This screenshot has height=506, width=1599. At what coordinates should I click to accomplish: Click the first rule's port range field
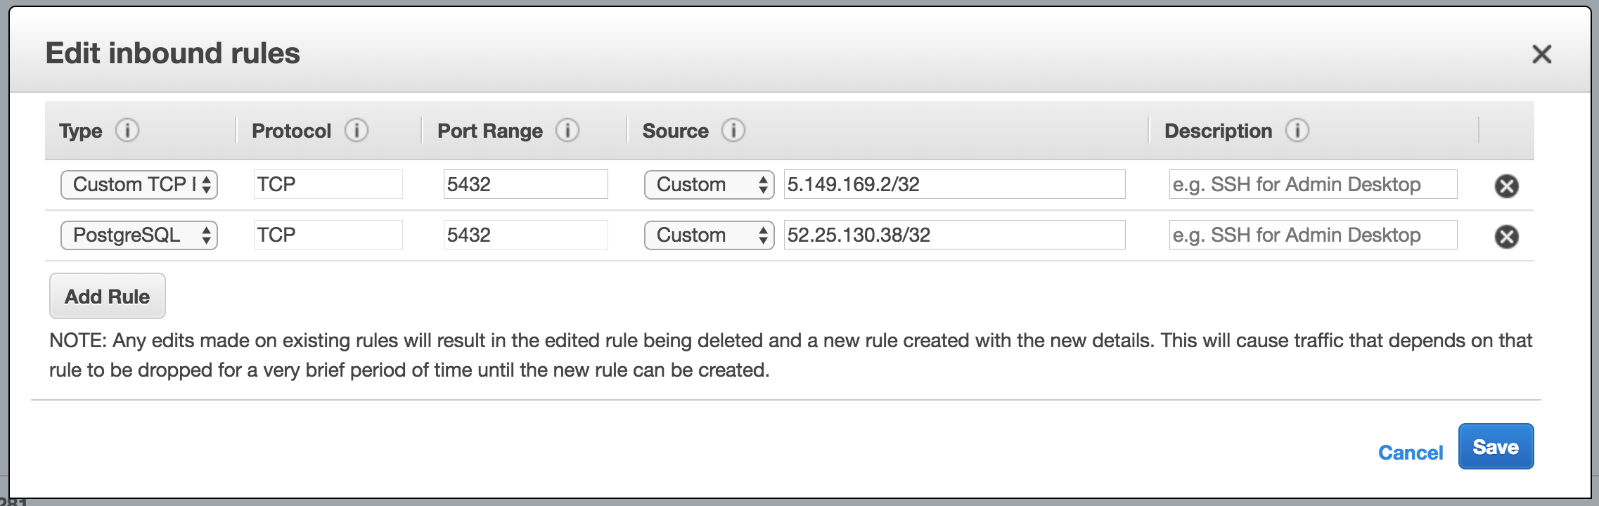point(525,184)
